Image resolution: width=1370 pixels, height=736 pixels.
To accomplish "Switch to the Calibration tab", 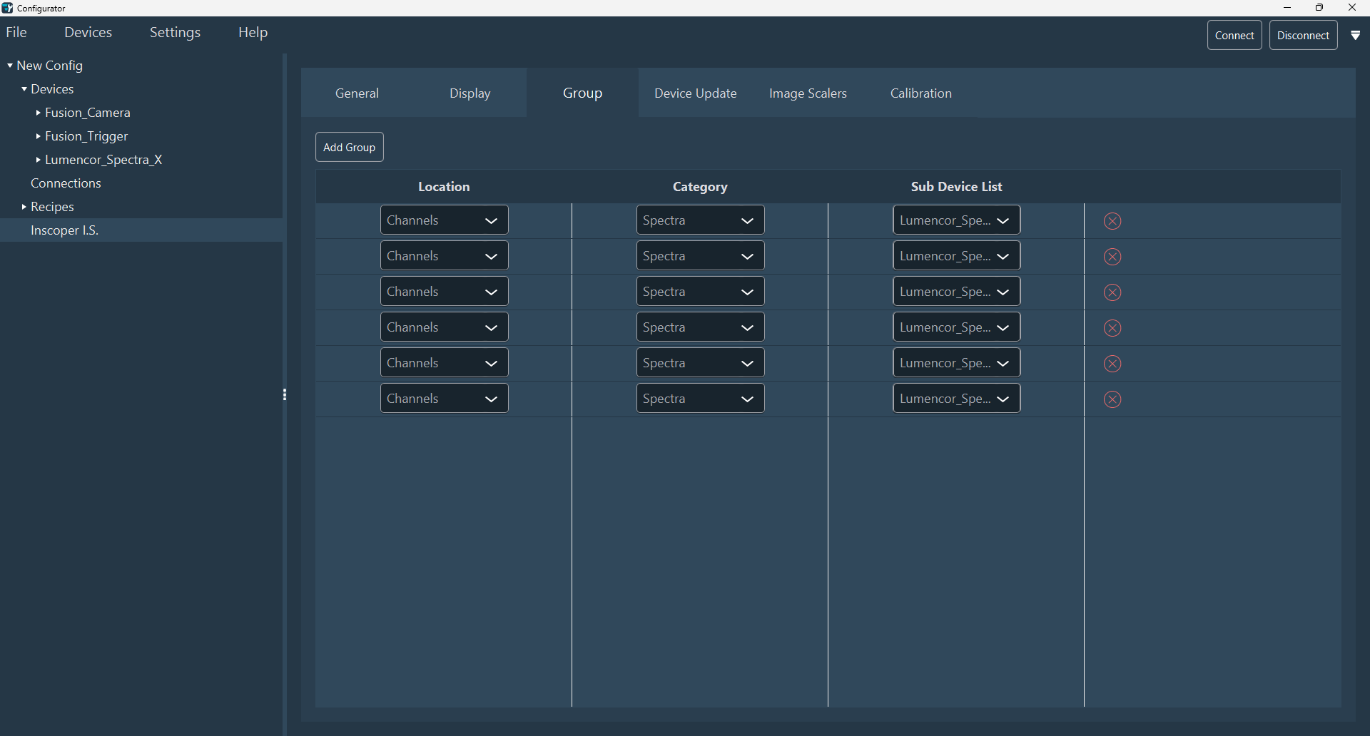I will click(920, 93).
